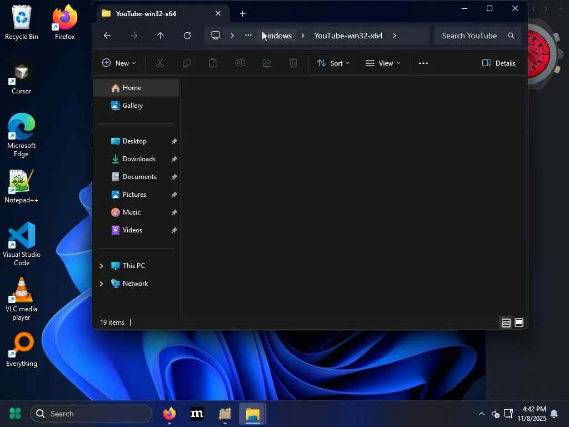Image resolution: width=569 pixels, height=427 pixels.
Task: Open the Windows breadcrumb segment
Action: pyautogui.click(x=277, y=36)
